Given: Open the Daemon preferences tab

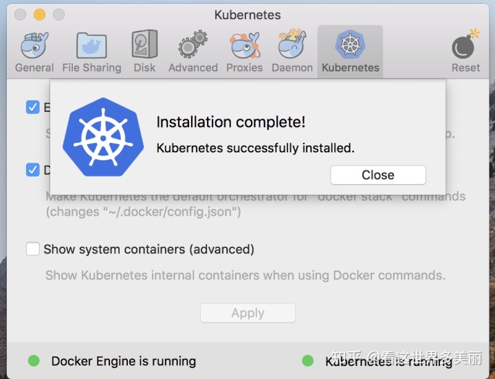Looking at the screenshot, I should pos(292,52).
